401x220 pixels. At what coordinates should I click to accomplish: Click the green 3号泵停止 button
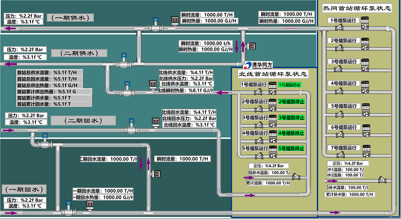[x=291, y=118]
